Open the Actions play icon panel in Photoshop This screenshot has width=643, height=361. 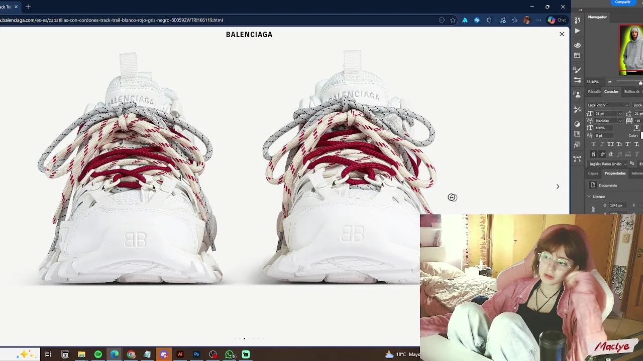(x=577, y=31)
